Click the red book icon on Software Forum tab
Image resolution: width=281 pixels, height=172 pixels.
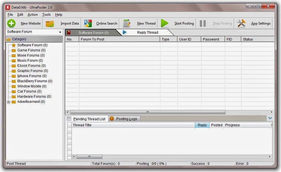(69, 33)
